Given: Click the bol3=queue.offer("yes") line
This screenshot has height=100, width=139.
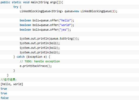Looking at the screenshot, I should coord(45,30).
